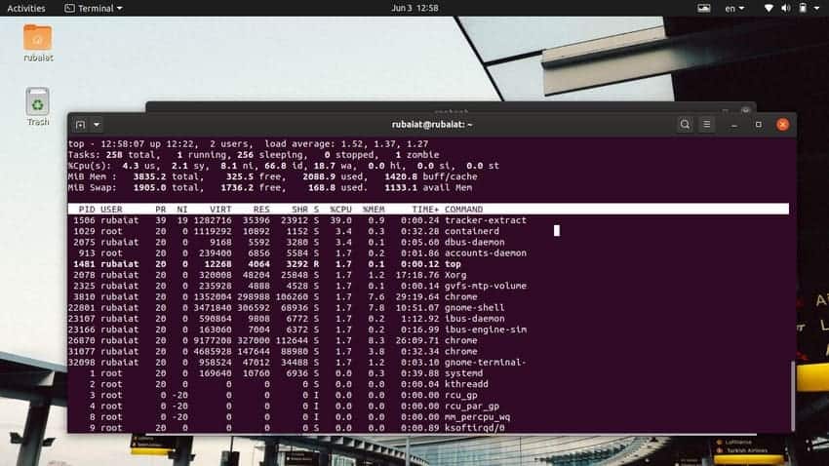Open the Trash icon on desktop
The height and width of the screenshot is (466, 829).
[x=37, y=105]
